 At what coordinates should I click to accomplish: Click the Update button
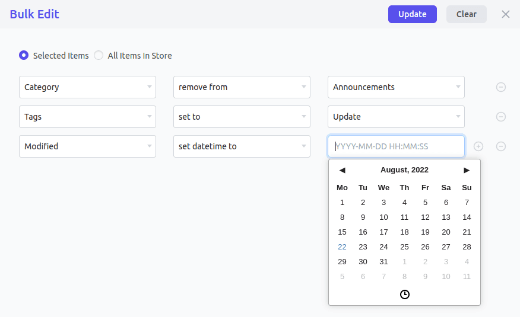click(x=412, y=14)
